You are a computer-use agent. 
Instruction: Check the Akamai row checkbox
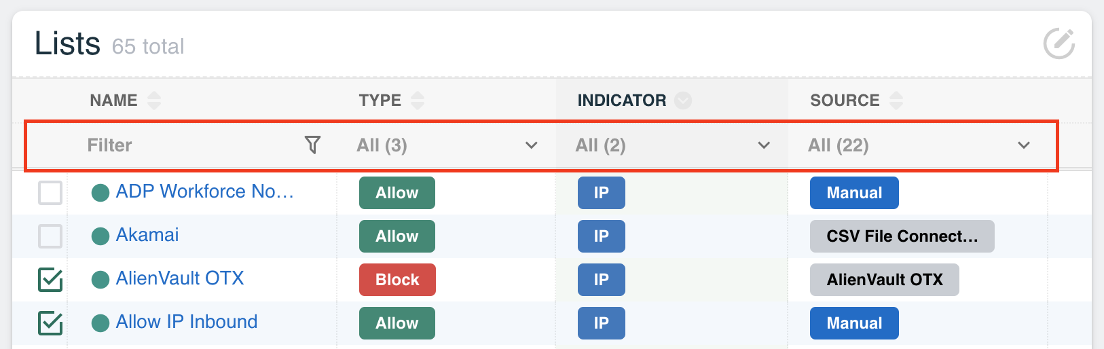(x=50, y=236)
